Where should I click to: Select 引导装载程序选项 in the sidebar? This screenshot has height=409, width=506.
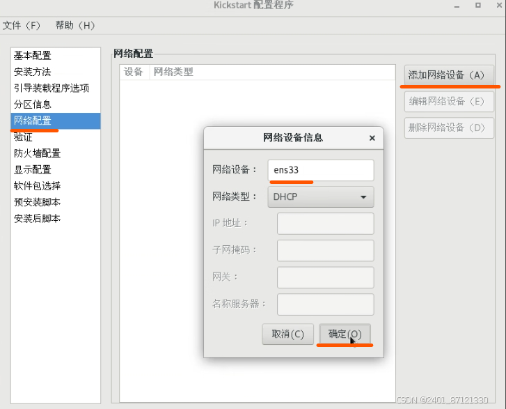tap(56, 88)
